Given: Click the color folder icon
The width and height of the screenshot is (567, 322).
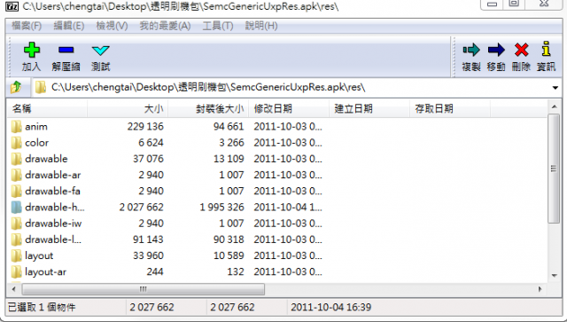Looking at the screenshot, I should (16, 143).
